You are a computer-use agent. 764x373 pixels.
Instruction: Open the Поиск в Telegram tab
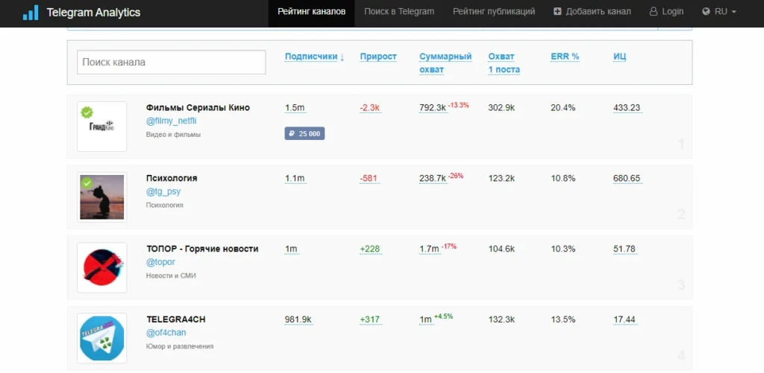(399, 12)
